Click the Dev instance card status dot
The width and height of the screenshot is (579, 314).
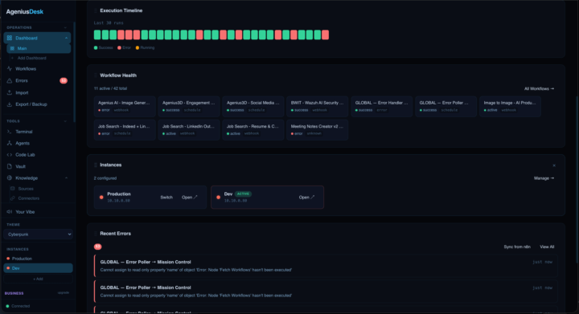click(x=218, y=198)
